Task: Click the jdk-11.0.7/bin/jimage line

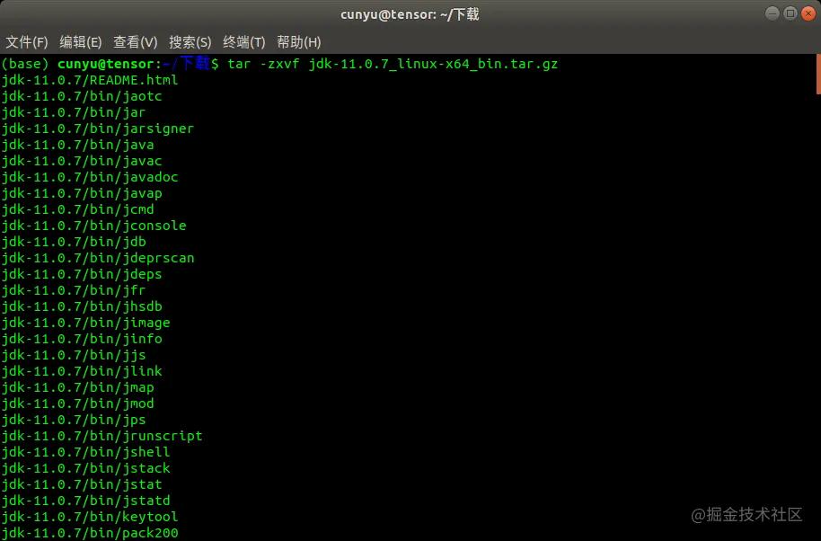Action: 85,323
